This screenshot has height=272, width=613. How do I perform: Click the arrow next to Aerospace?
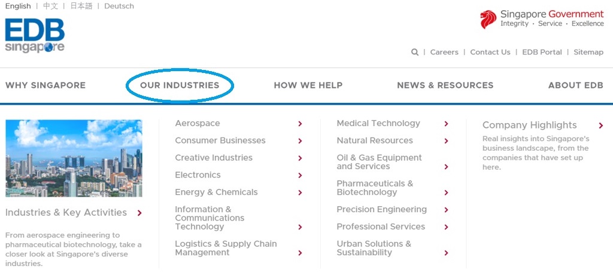(x=300, y=124)
